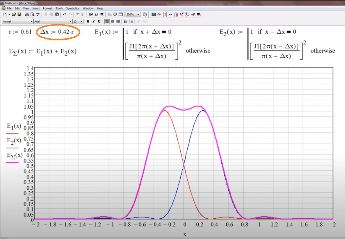Image resolution: width=345 pixels, height=239 pixels.
Task: Click the red E1(x) legend line
Action: 12,133
